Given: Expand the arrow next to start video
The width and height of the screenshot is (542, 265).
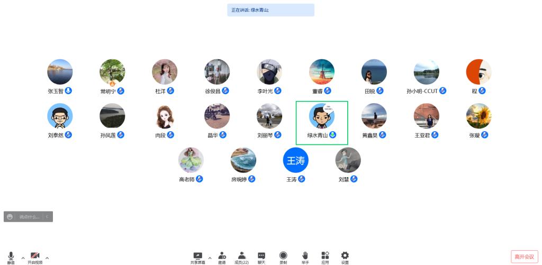Looking at the screenshot, I should point(47,258).
